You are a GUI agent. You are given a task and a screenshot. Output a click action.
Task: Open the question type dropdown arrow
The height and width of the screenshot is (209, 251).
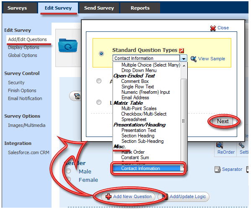coord(184,59)
